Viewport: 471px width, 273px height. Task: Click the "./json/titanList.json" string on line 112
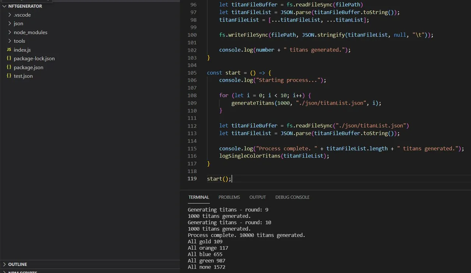pos(371,126)
